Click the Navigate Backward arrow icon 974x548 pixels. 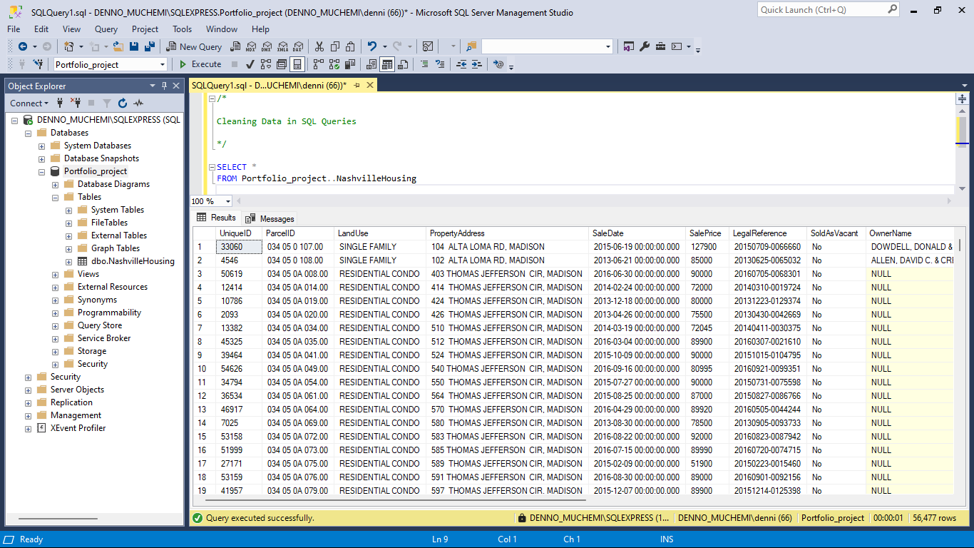pos(23,46)
